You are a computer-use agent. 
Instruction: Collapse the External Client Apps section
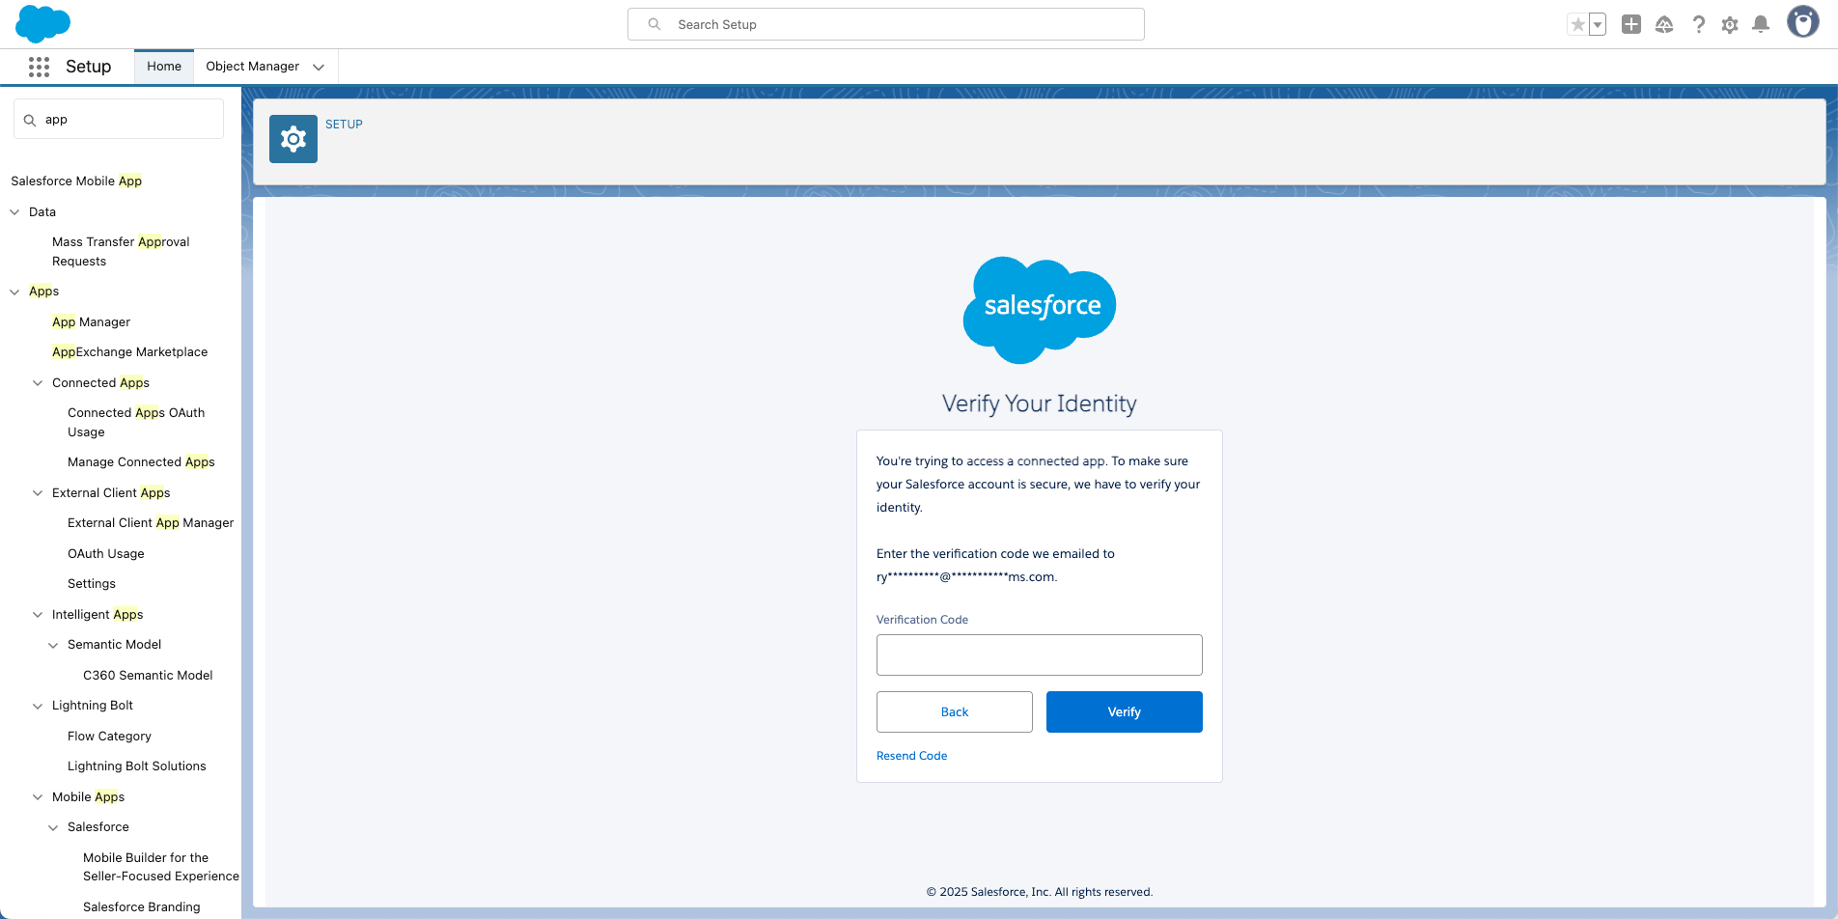click(38, 493)
